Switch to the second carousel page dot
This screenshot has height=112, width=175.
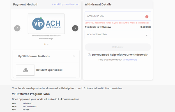[x=48, y=44]
